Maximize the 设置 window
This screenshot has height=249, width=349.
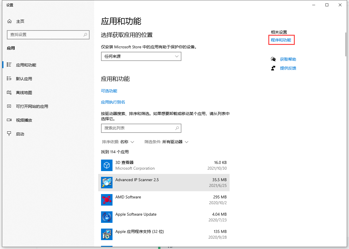[327, 5]
